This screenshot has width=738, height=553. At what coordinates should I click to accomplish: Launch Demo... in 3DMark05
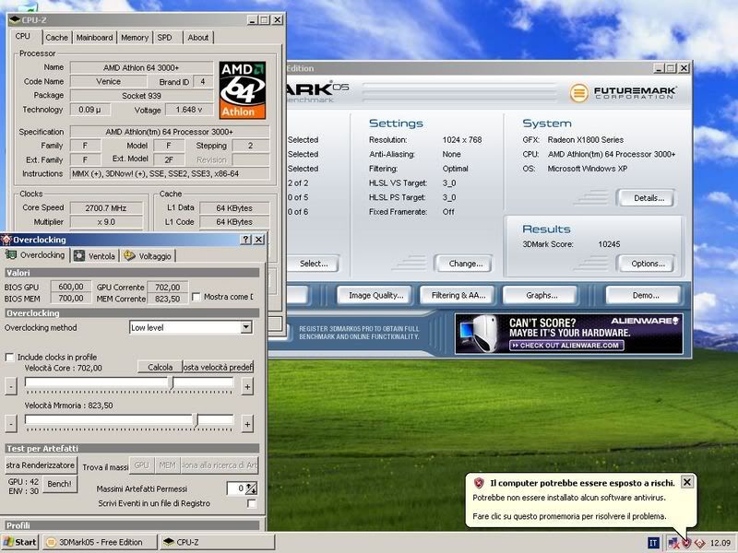click(644, 295)
